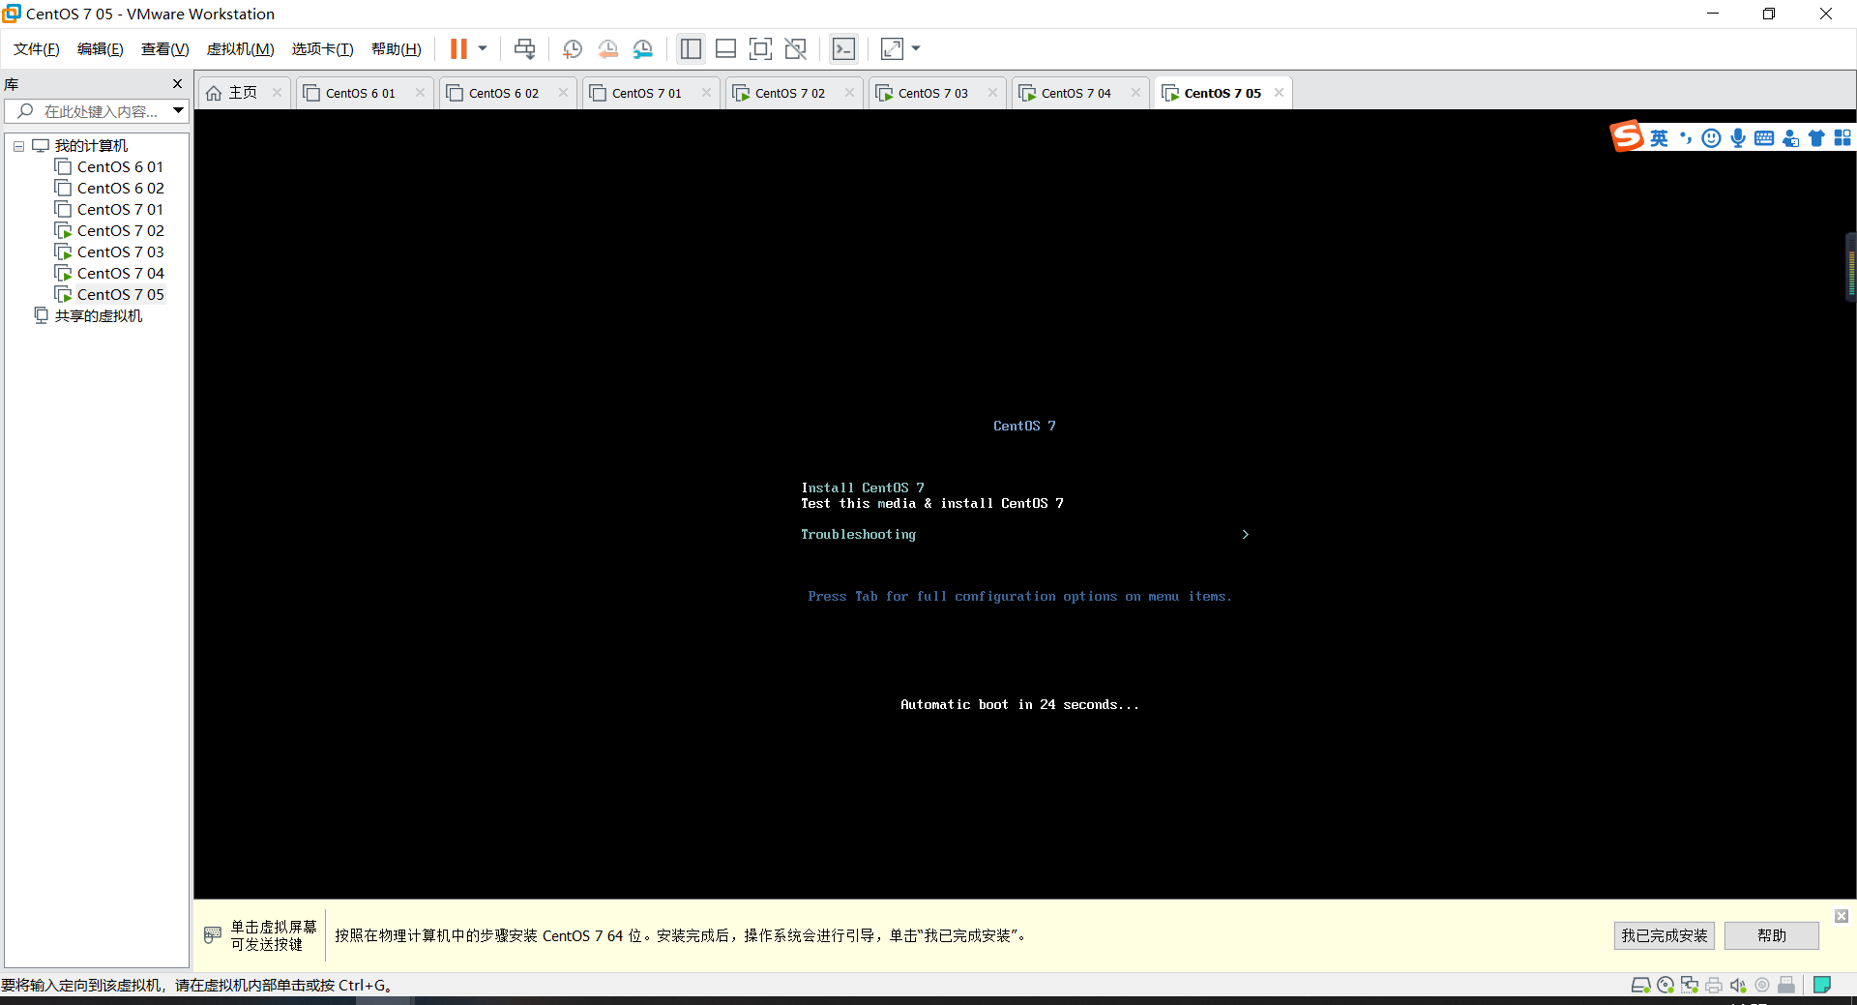This screenshot has width=1857, height=1005.
Task: Close the library panel
Action: pyautogui.click(x=177, y=84)
